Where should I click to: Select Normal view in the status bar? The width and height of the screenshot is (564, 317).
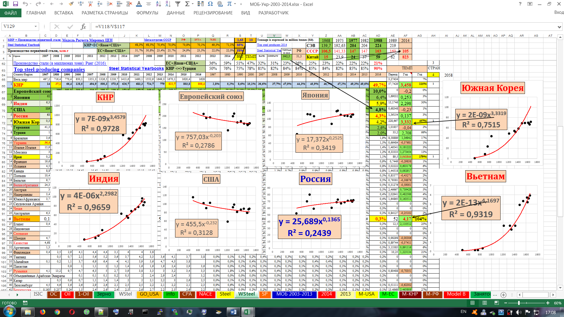coord(472,303)
